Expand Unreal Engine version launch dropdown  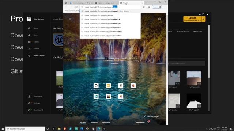coord(204,19)
